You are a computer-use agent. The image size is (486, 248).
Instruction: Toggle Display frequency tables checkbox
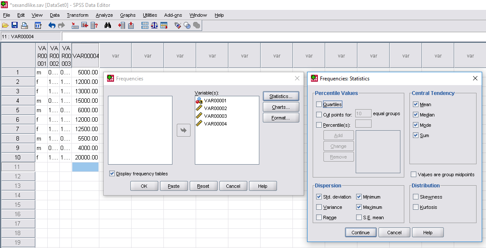[112, 174]
